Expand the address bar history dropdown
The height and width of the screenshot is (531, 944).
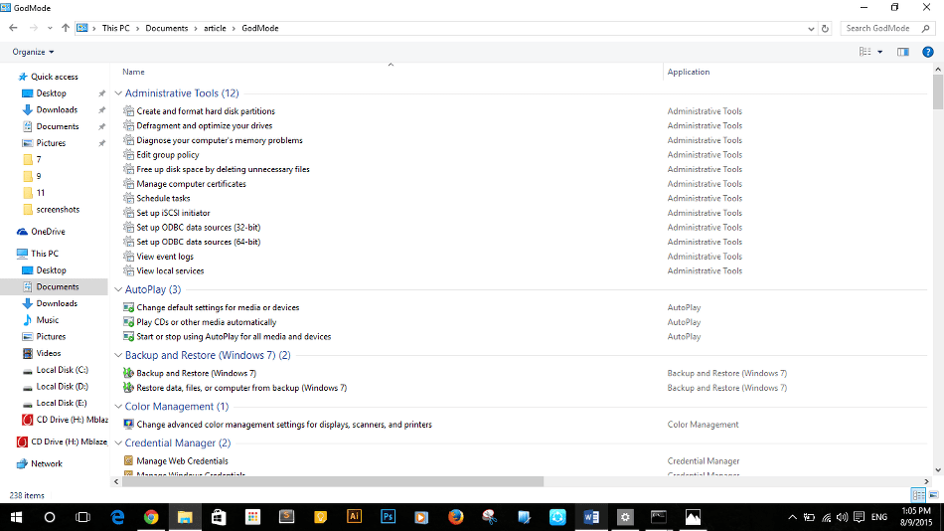pyautogui.click(x=811, y=28)
